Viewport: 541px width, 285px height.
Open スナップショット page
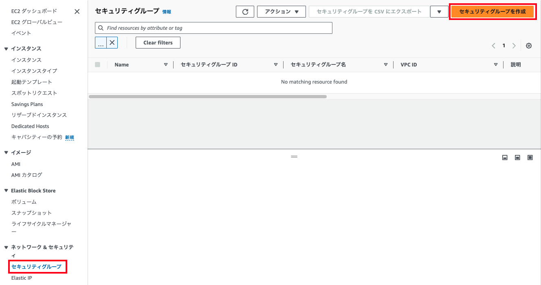point(32,213)
